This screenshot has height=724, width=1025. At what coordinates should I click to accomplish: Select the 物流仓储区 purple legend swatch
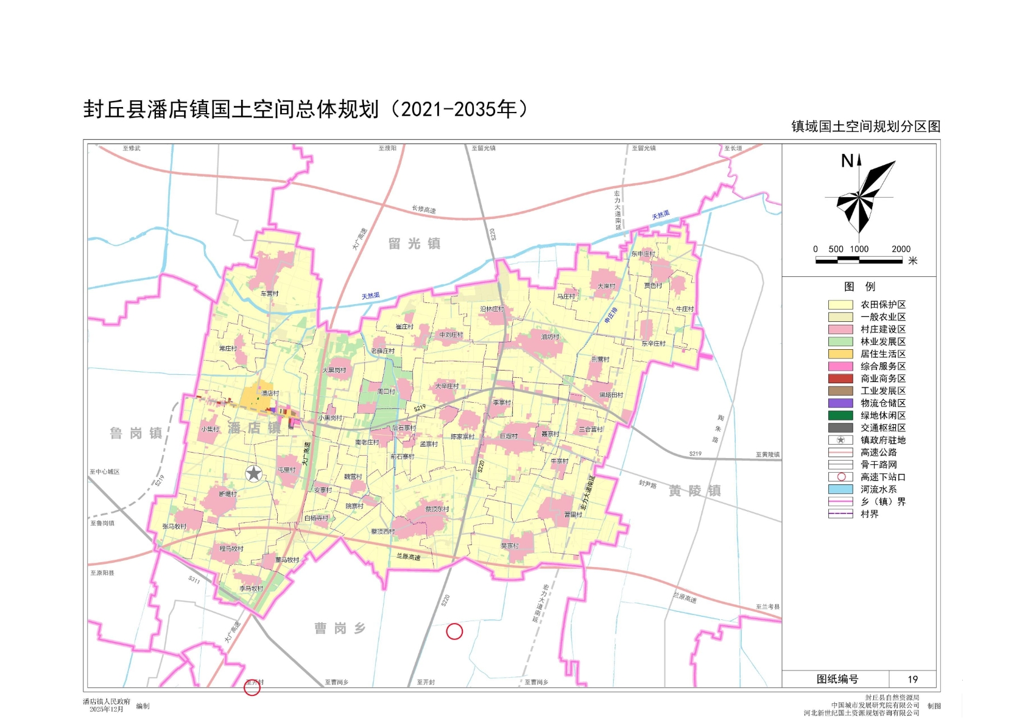click(840, 403)
